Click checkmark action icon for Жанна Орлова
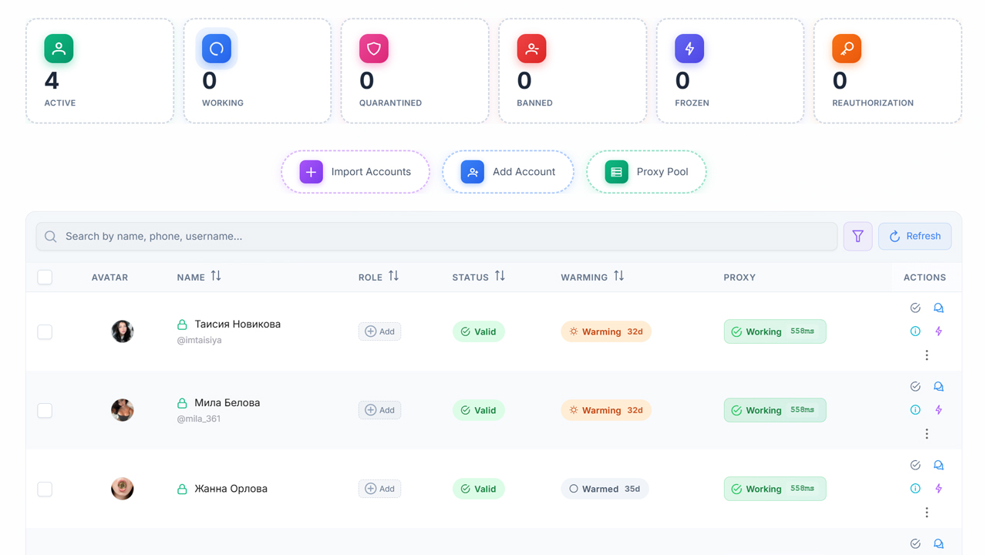Screen dimensions: 987x555 pyautogui.click(x=915, y=465)
